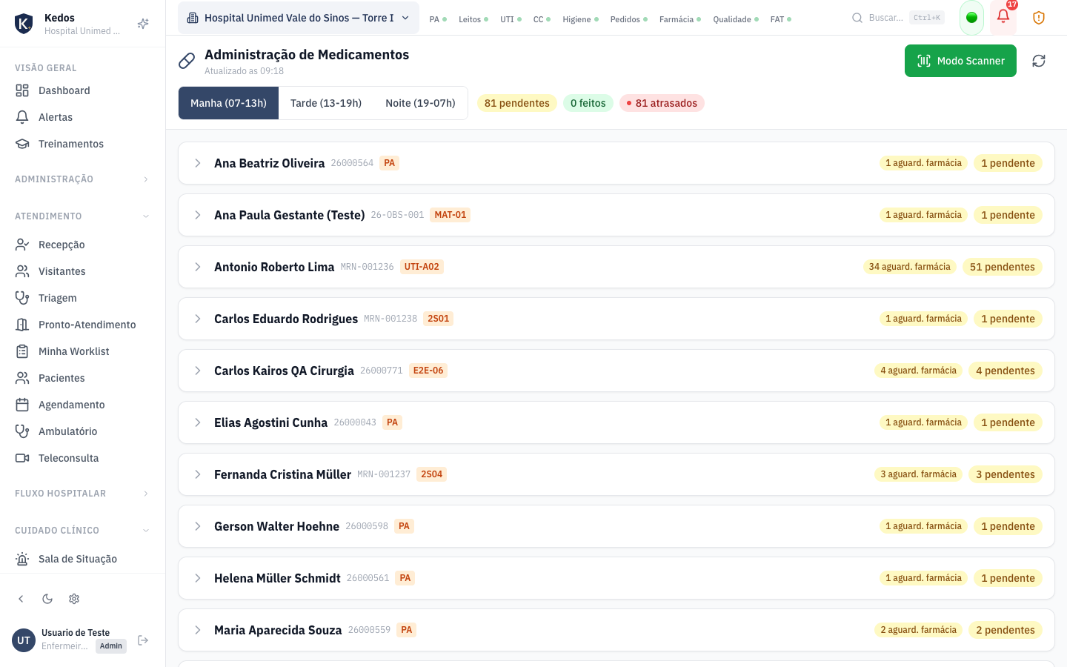Open Leitos top navigation link
This screenshot has height=667, width=1067.
(x=473, y=19)
